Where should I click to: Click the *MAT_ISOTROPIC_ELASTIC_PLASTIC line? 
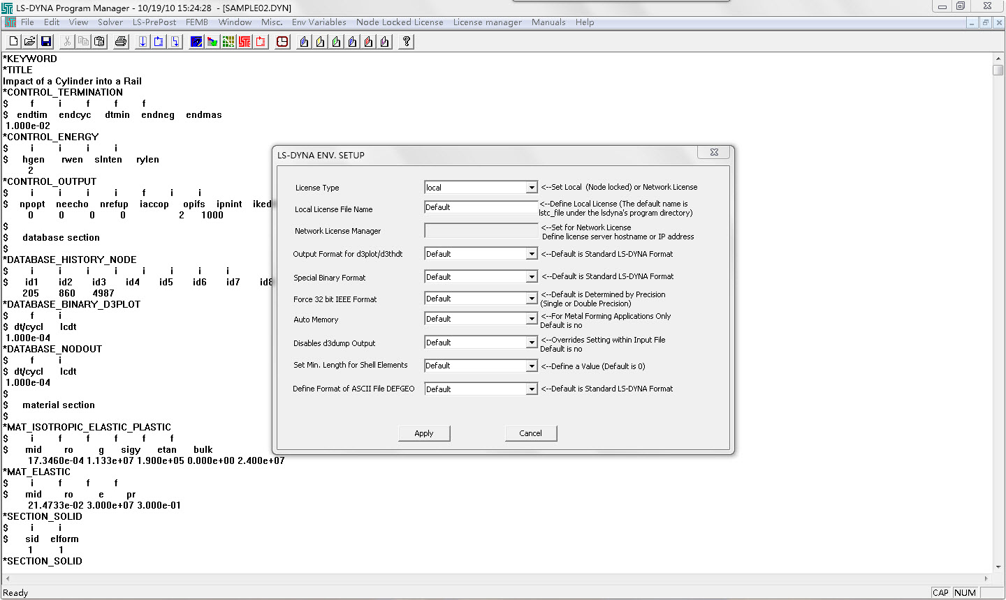pos(87,427)
